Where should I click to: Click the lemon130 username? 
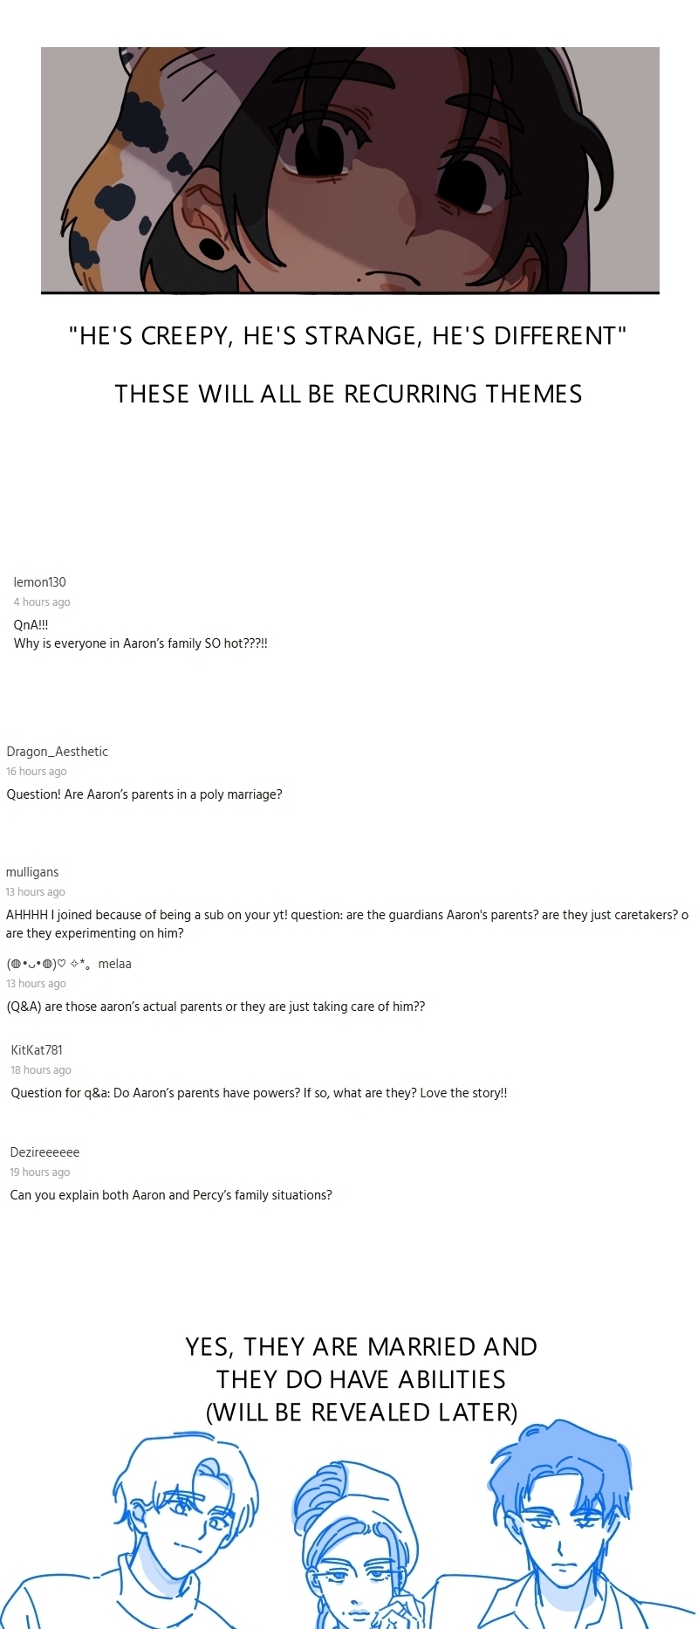coord(39,582)
